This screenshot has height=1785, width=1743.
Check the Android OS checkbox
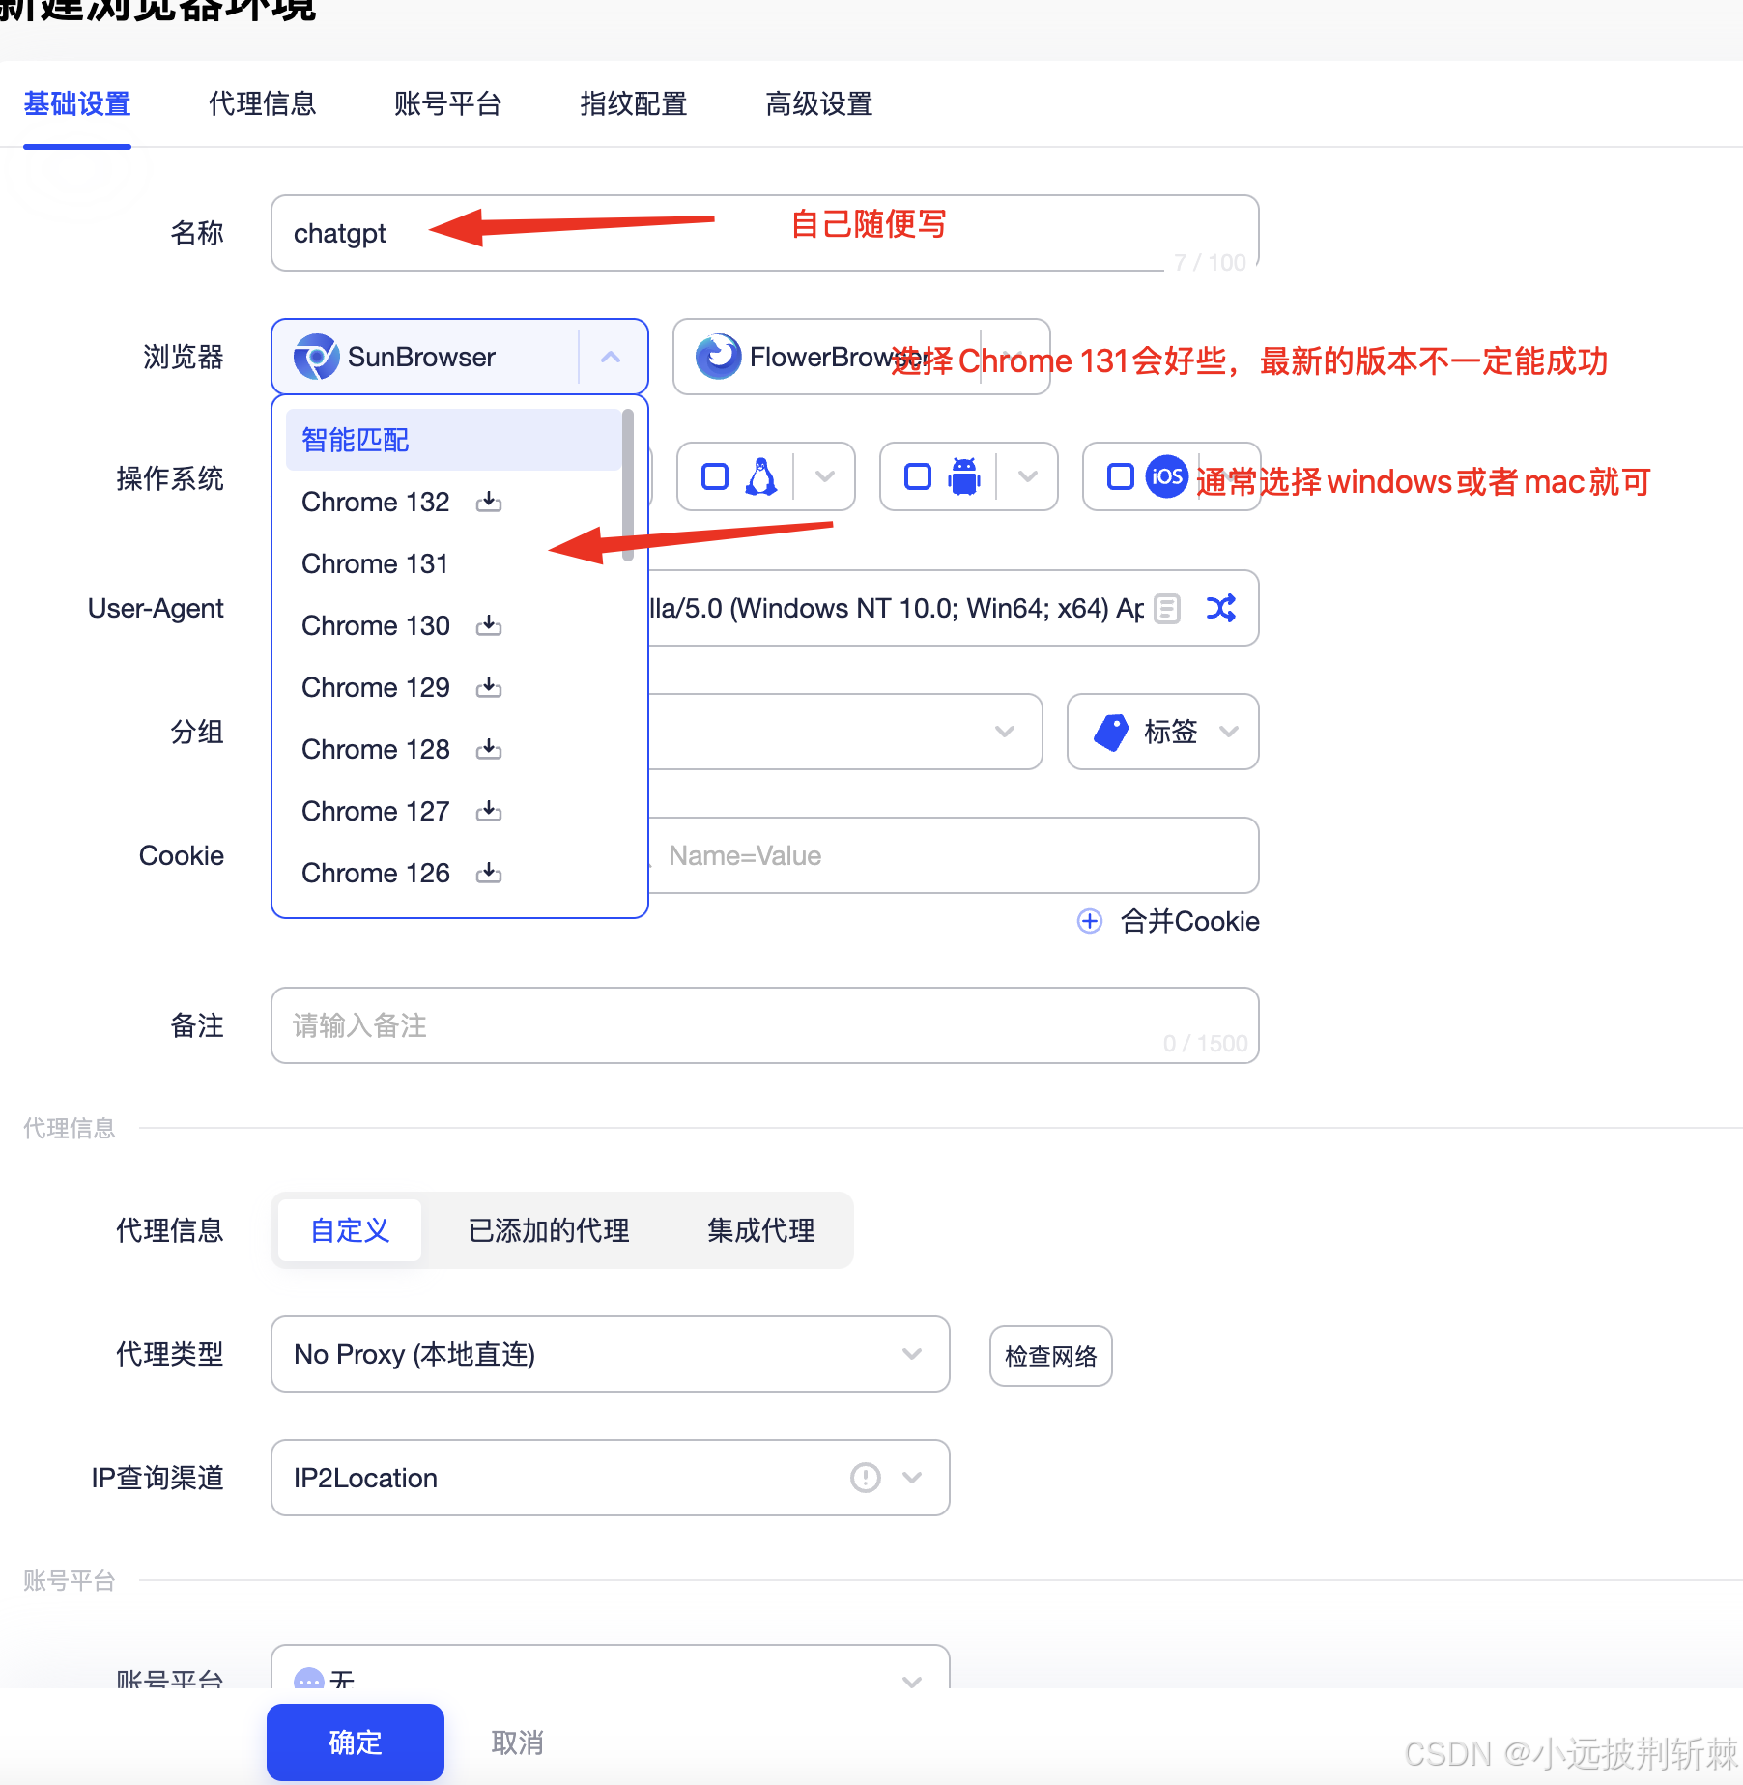pyautogui.click(x=916, y=475)
